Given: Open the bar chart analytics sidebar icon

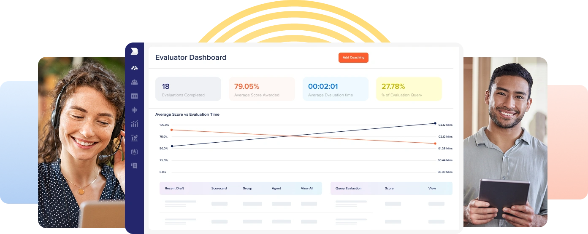Looking at the screenshot, I should pyautogui.click(x=134, y=124).
